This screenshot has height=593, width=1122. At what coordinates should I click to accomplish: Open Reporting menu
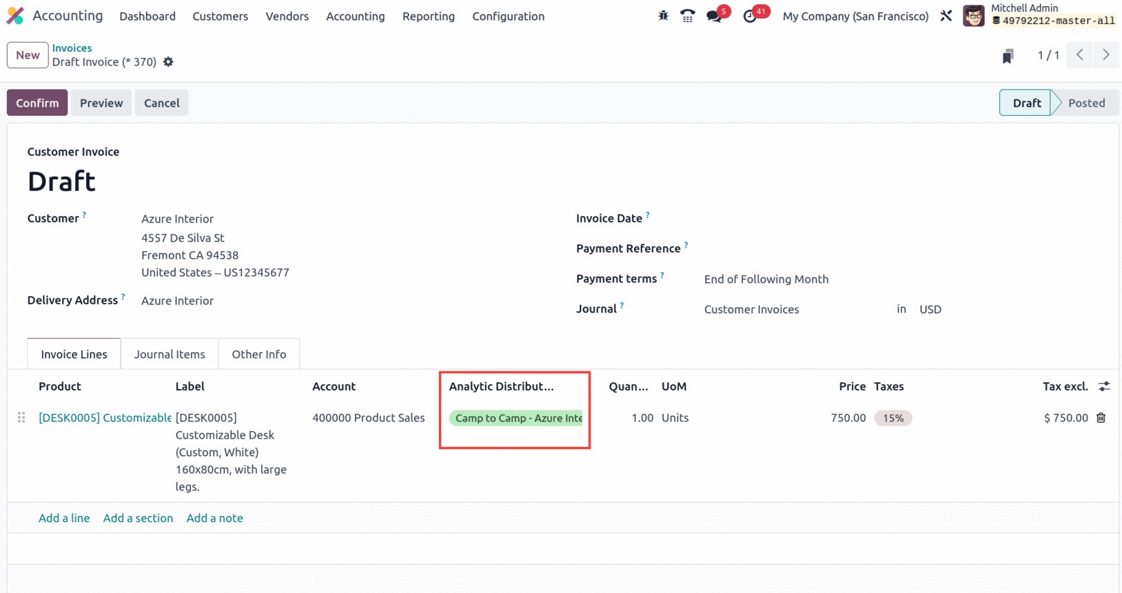429,16
